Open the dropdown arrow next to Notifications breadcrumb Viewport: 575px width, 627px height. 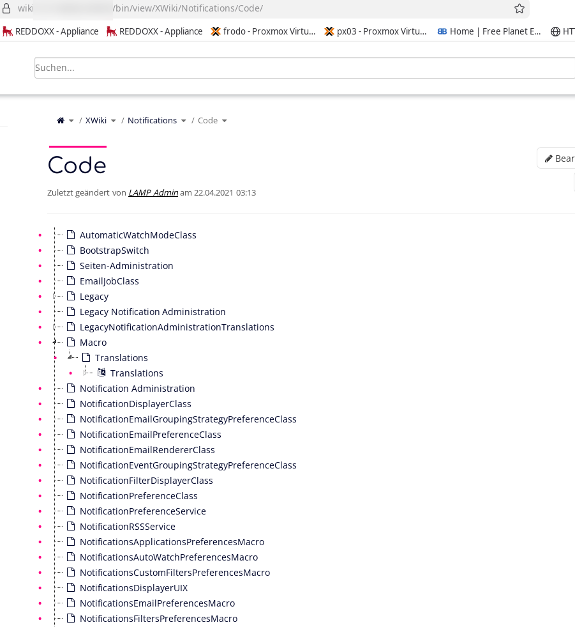pyautogui.click(x=184, y=121)
